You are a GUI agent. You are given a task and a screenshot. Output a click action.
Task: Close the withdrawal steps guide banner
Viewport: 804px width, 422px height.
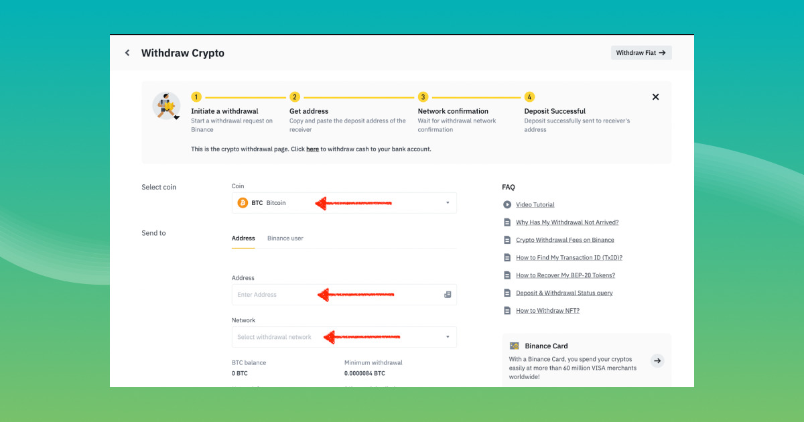655,97
